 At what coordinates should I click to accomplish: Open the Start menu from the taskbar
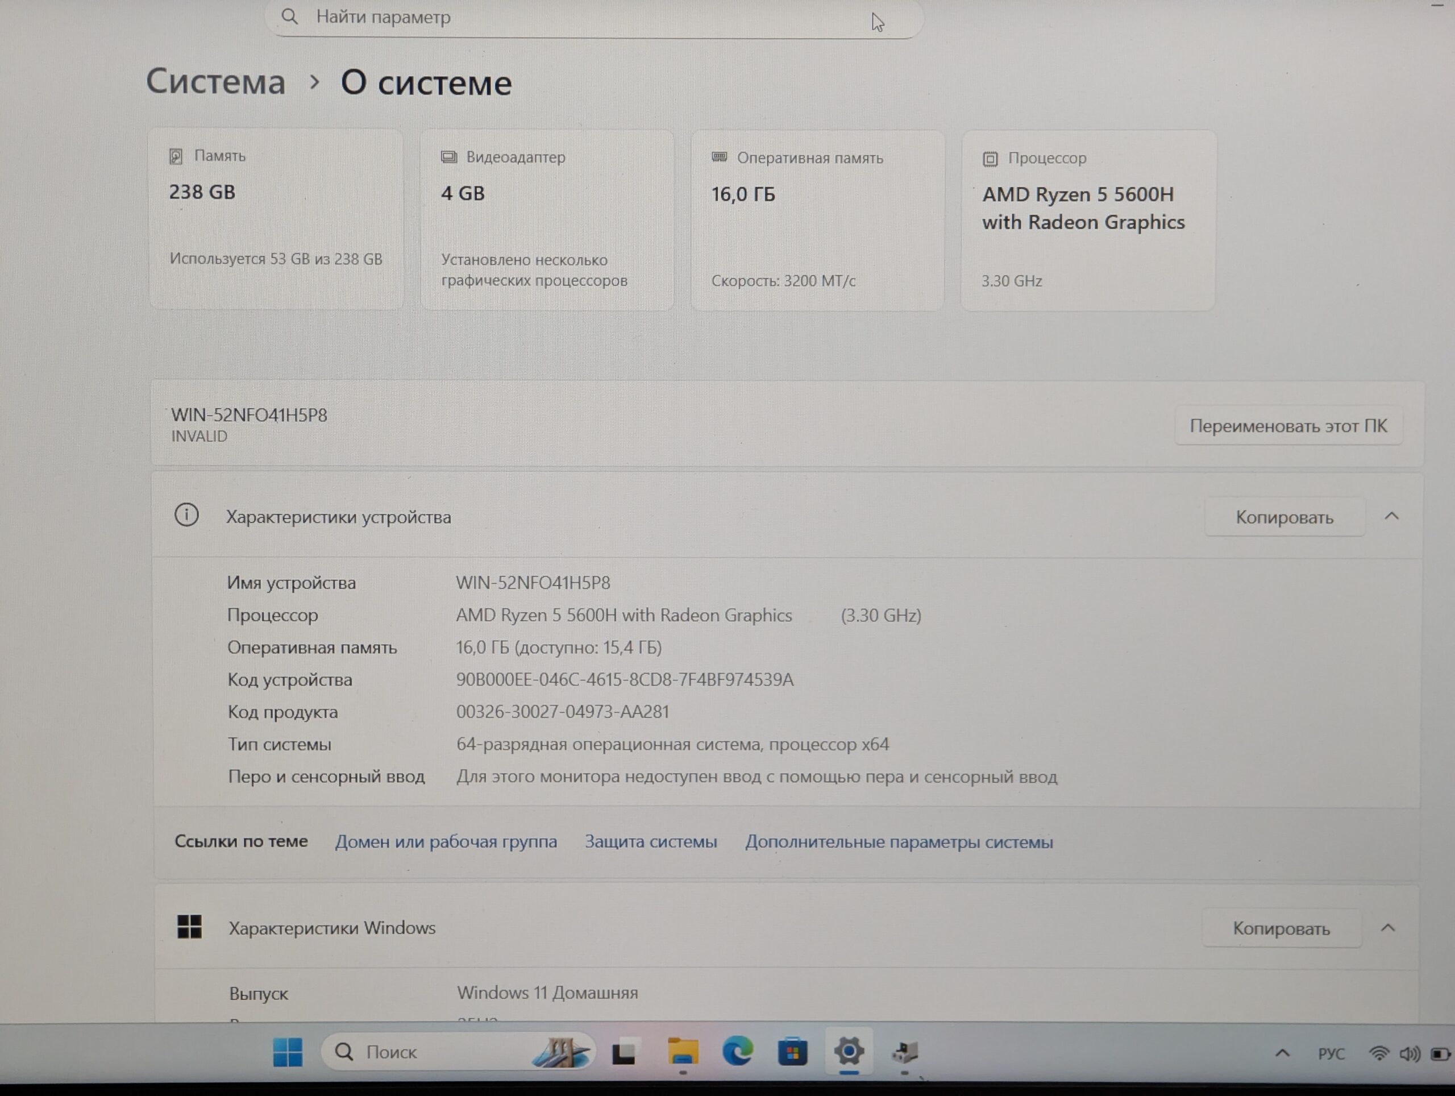tap(288, 1052)
